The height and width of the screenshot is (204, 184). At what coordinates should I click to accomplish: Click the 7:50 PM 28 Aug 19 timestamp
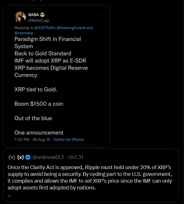33,139
